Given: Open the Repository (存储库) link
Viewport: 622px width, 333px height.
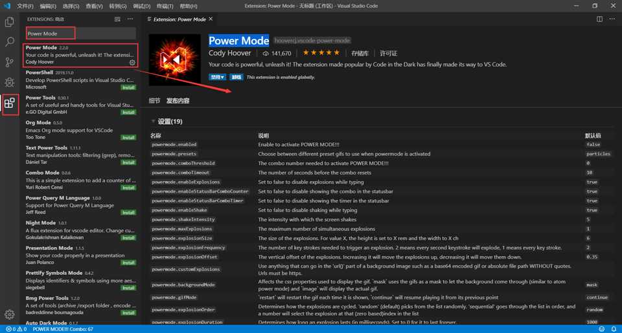Looking at the screenshot, I should pos(360,53).
